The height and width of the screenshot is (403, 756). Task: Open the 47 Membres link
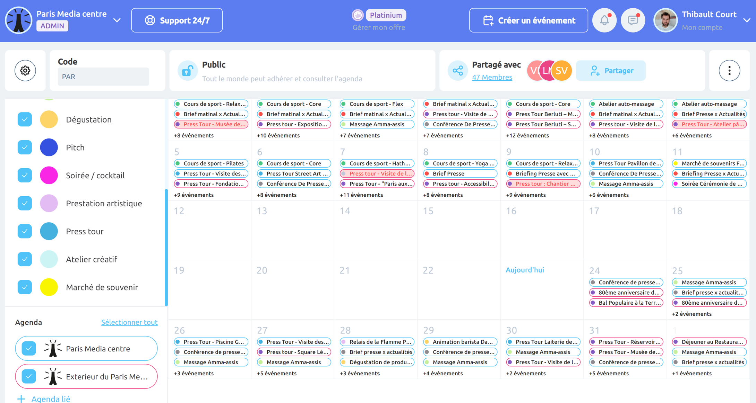click(492, 77)
